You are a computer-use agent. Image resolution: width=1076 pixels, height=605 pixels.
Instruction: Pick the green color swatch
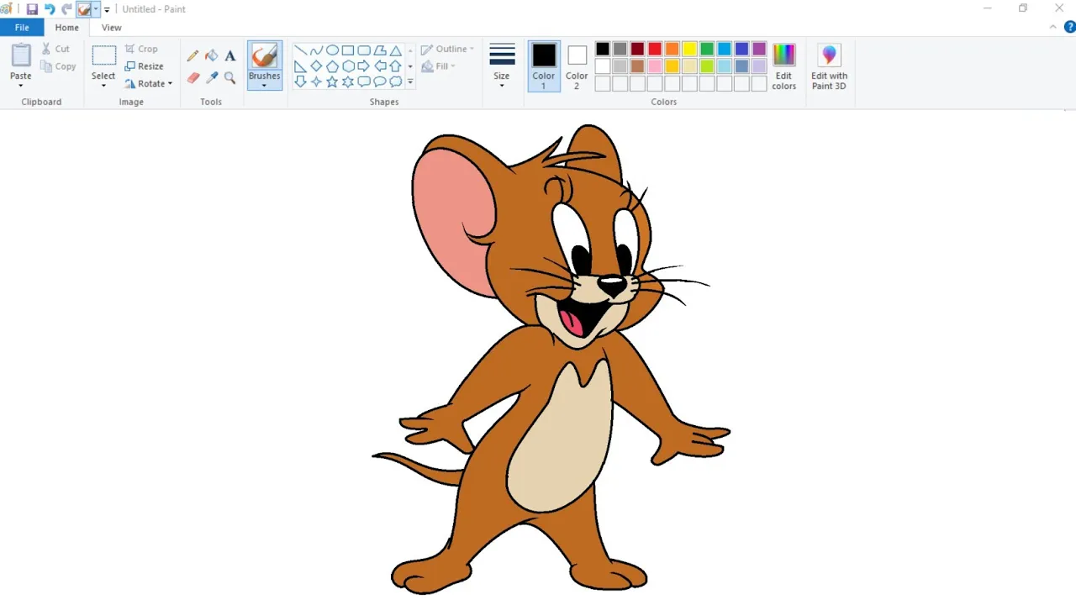707,49
